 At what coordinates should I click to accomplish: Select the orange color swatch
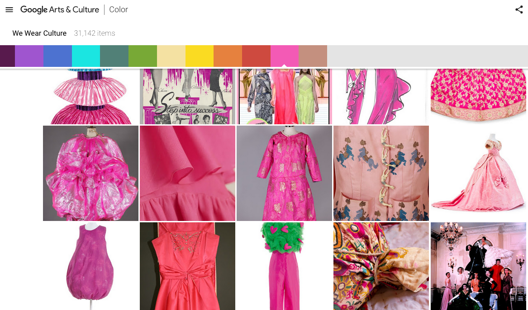pyautogui.click(x=228, y=56)
